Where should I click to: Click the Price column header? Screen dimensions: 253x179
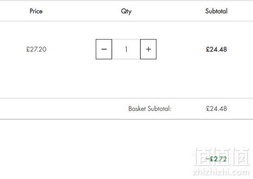[x=36, y=11]
